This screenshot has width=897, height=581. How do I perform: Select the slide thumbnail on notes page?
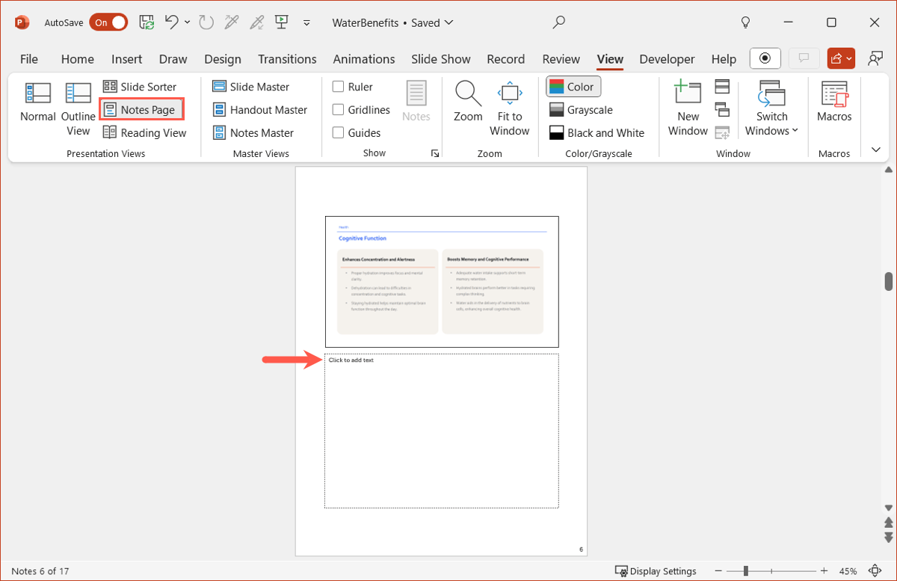pos(442,281)
